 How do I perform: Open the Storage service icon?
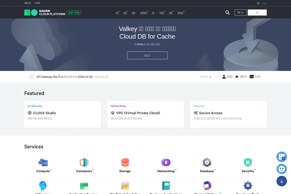[x=125, y=162]
